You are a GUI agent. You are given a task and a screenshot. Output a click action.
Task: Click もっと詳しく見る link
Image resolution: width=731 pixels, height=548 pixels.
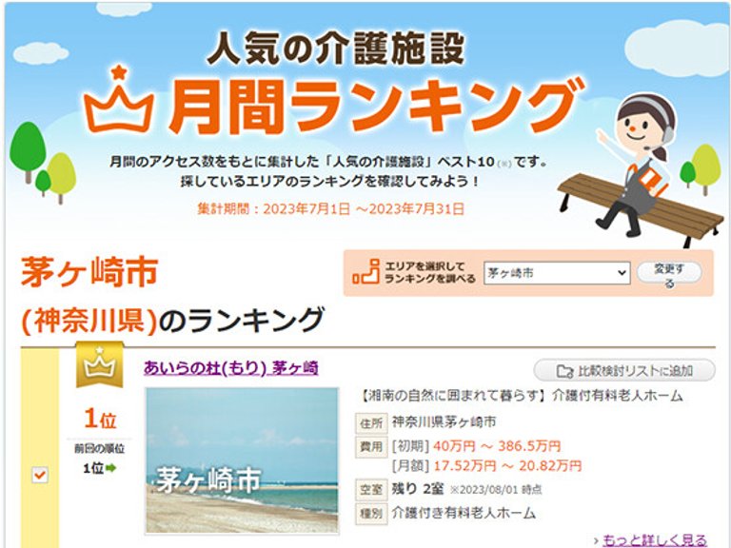(655, 540)
